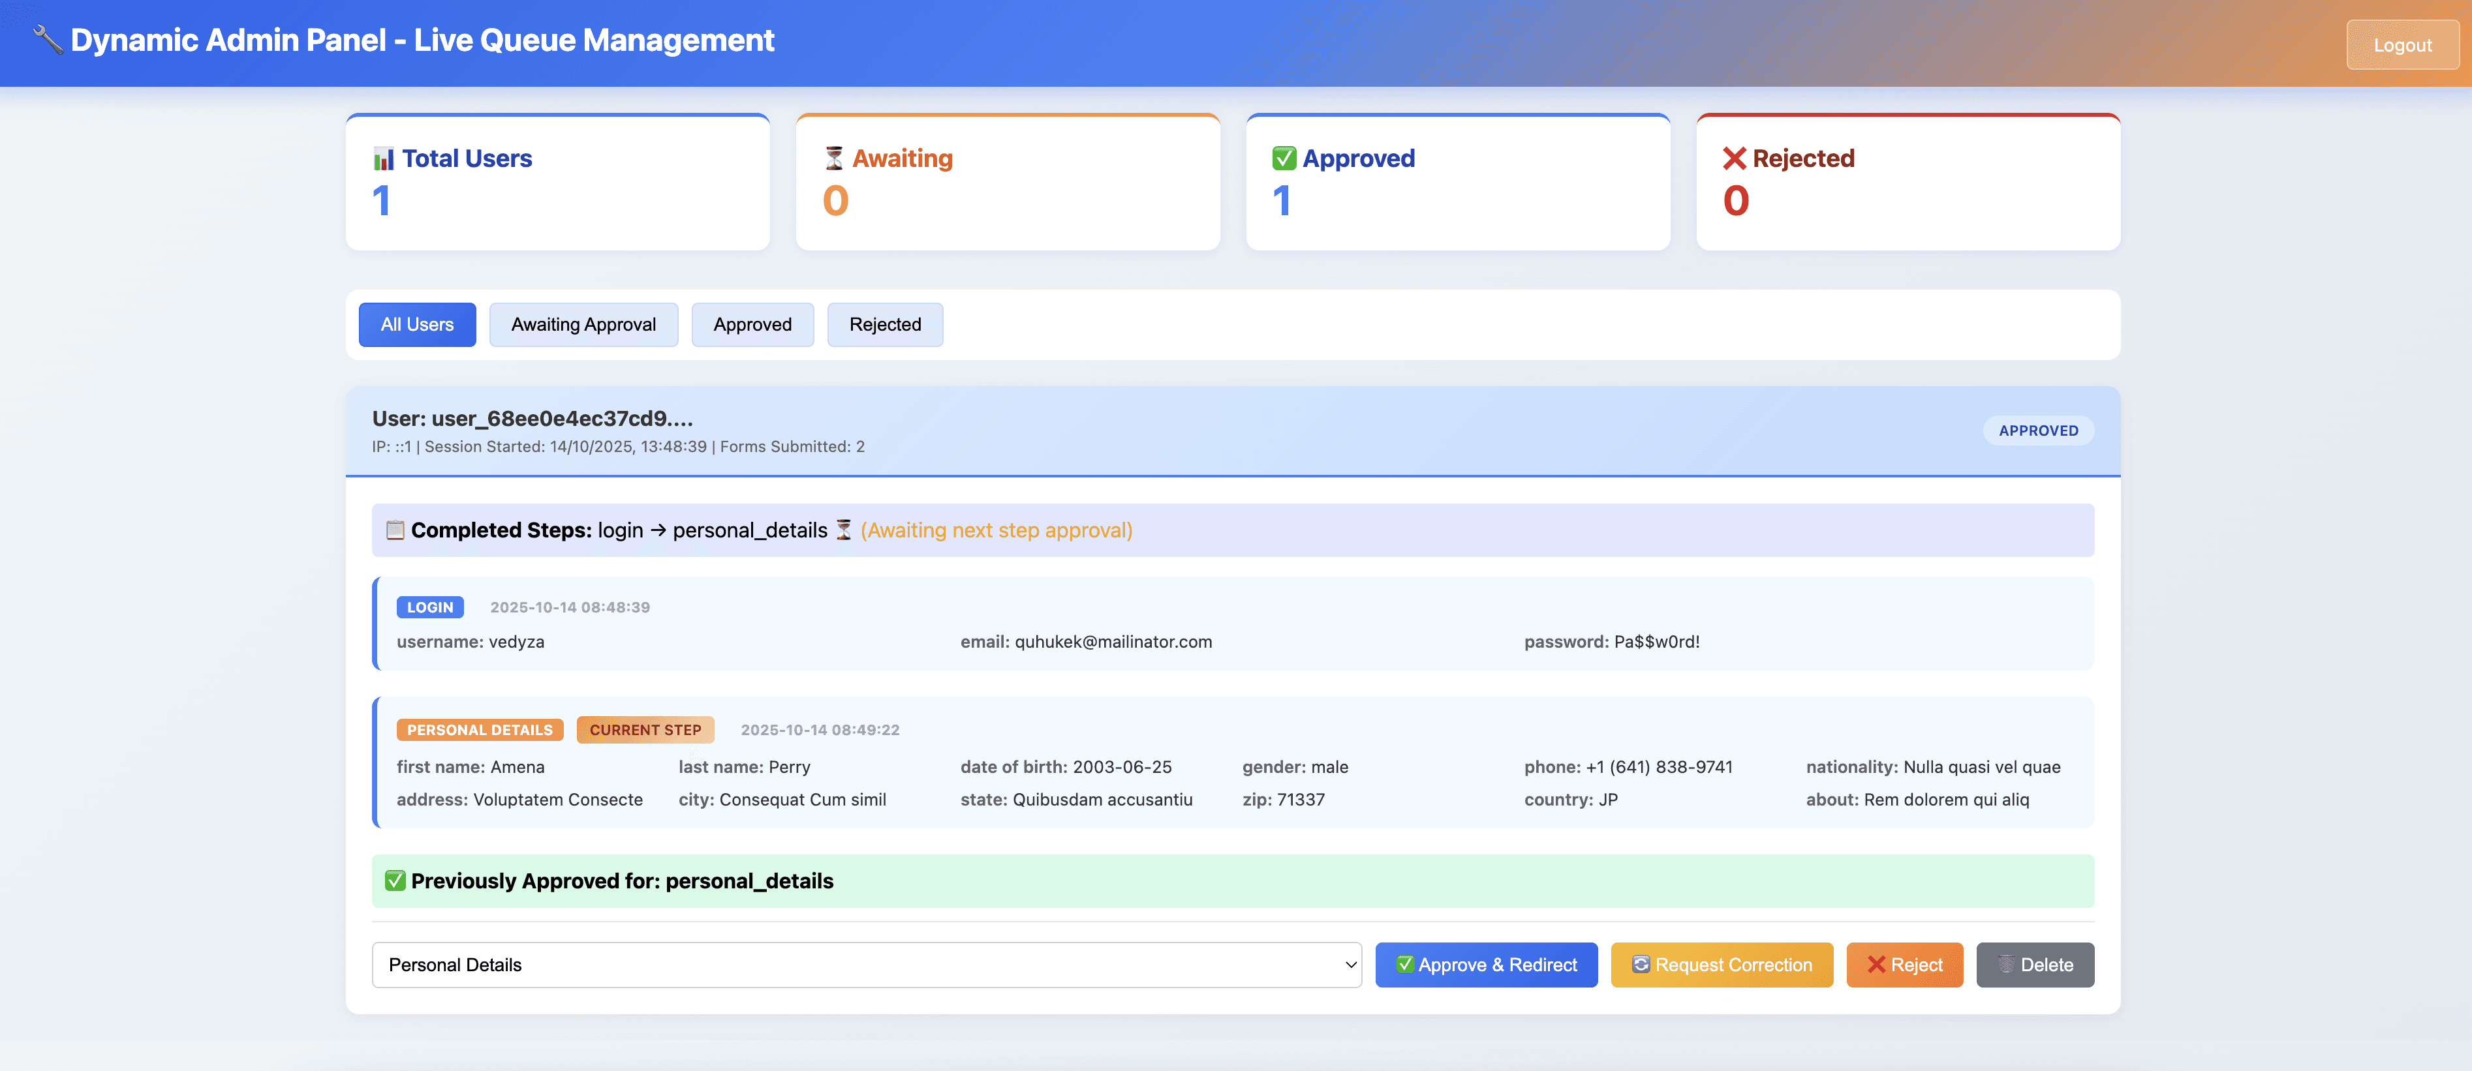Click the Awaiting stat card title
This screenshot has width=2472, height=1071.
(x=902, y=158)
